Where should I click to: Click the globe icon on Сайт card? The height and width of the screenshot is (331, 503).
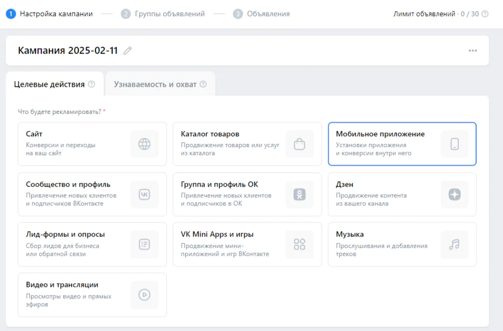pyautogui.click(x=144, y=144)
